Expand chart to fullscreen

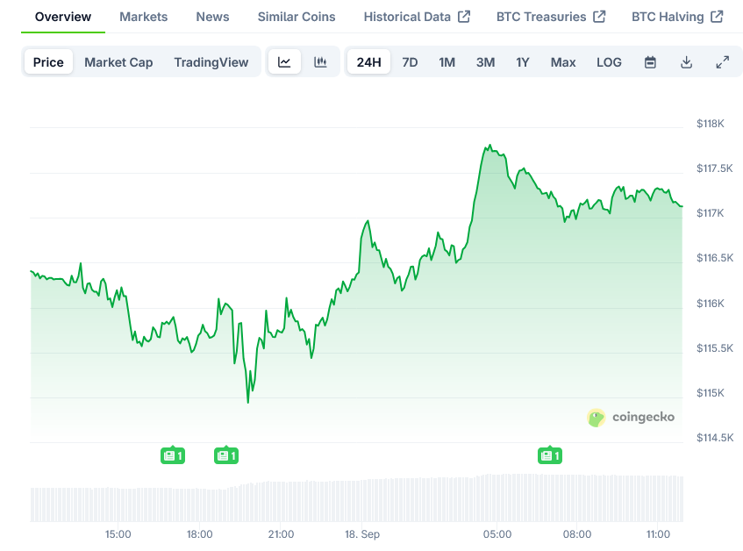(x=722, y=62)
